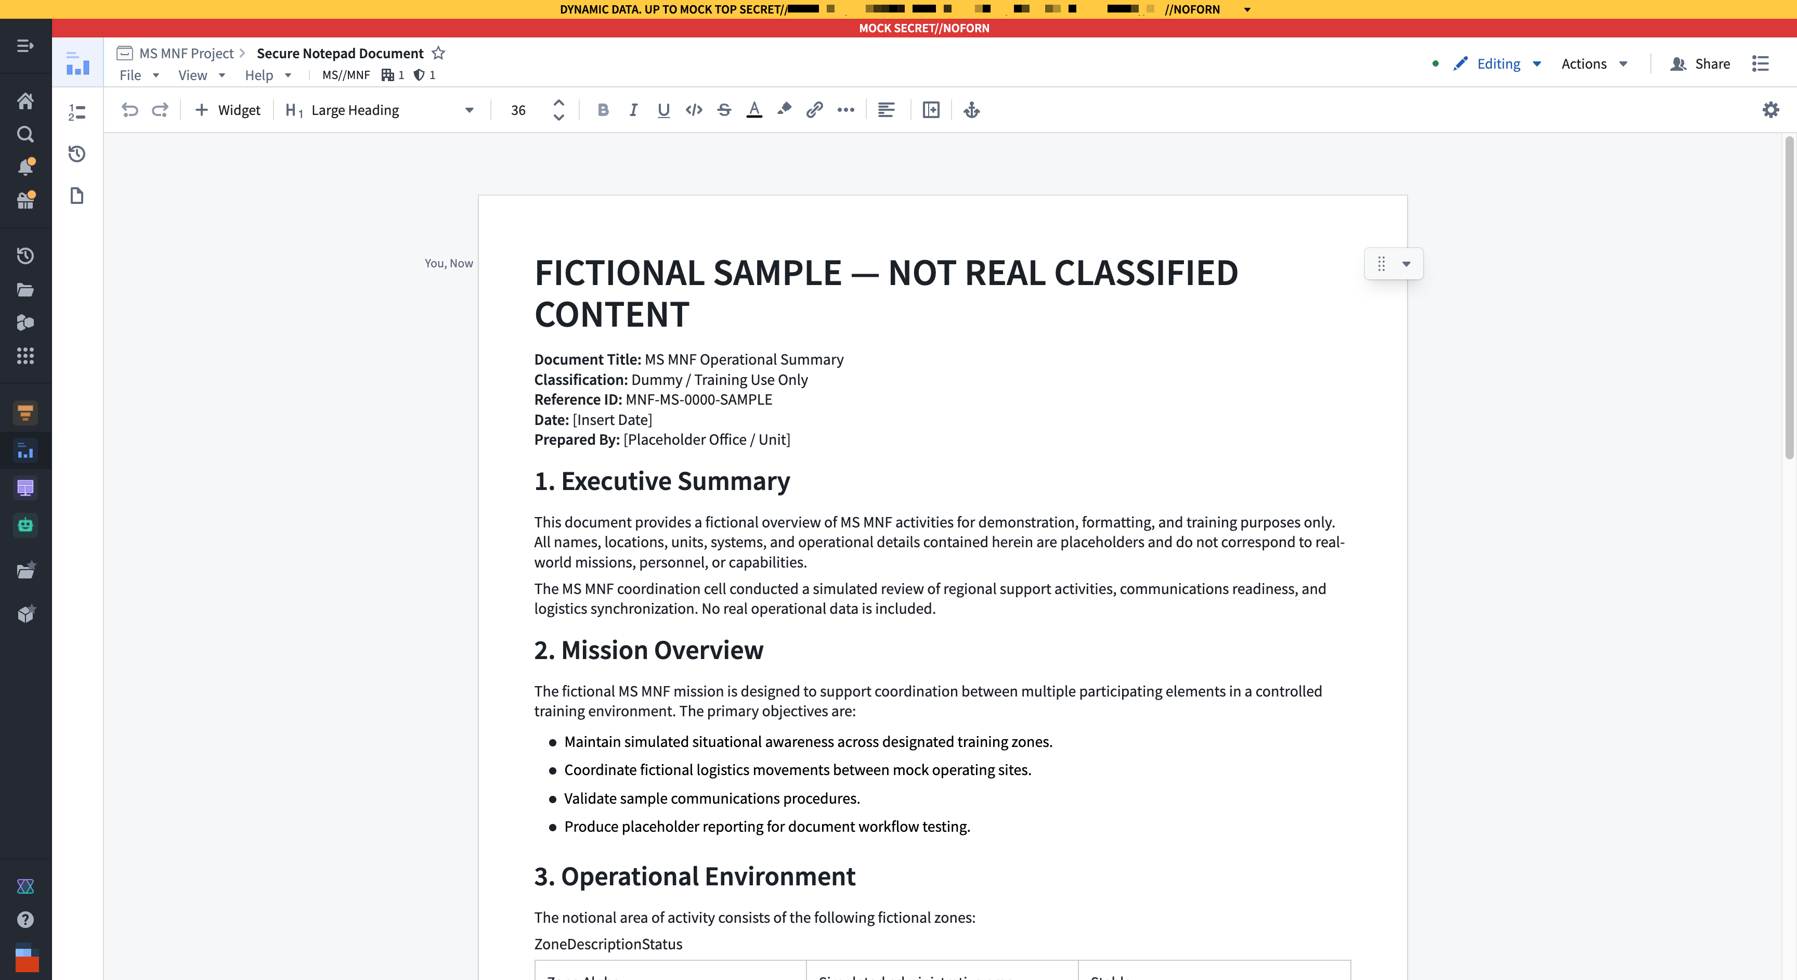Click the Redo arrow in toolbar
Screen dimensions: 1797x980
point(160,110)
